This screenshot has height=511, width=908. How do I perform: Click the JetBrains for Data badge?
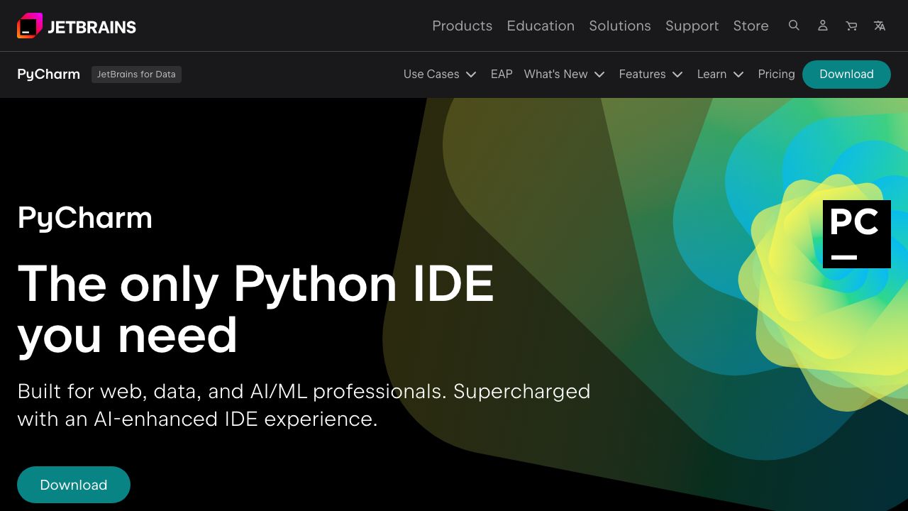click(x=136, y=74)
